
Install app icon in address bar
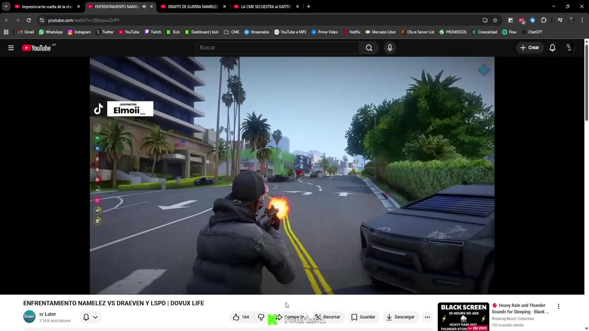(x=485, y=20)
